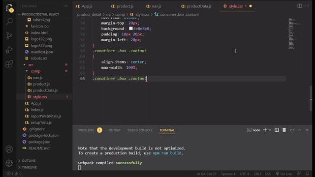Open launch profile dropdown next to plus
Image resolution: width=315 pixels, height=177 pixels.
pyautogui.click(x=270, y=130)
